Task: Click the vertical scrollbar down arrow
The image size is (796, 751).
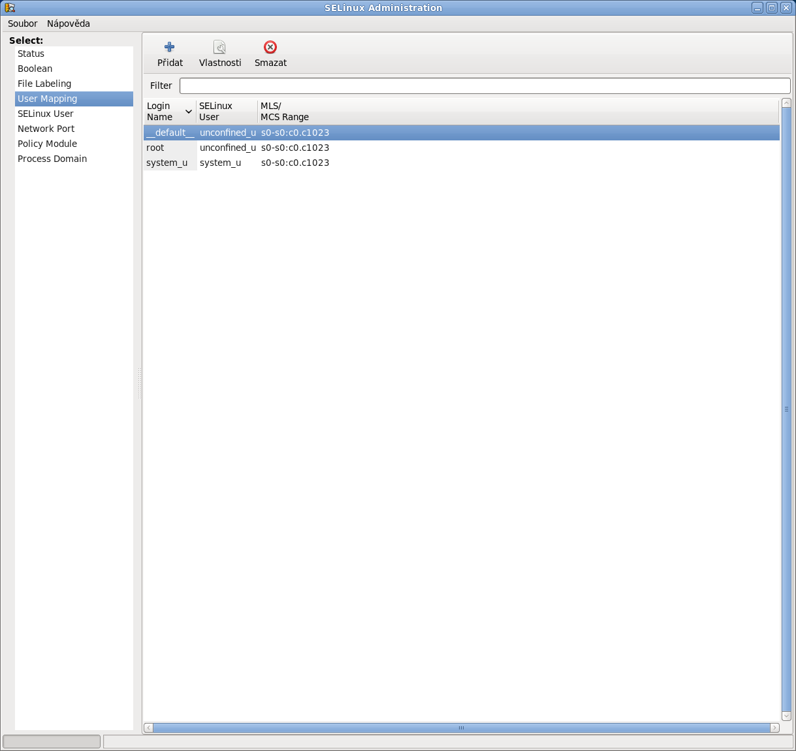Action: tap(786, 716)
